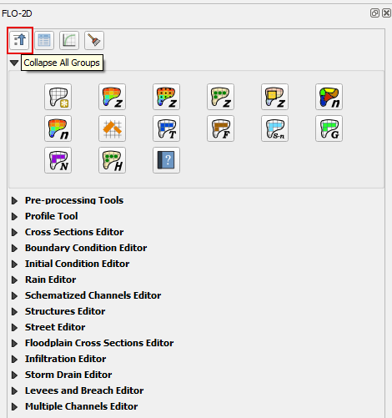Expand the Schematized Channels Editor group
This screenshot has width=392, height=418.
(14, 295)
